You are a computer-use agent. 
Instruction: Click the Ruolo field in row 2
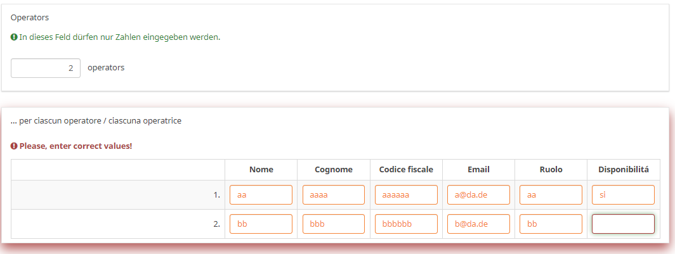[551, 224]
